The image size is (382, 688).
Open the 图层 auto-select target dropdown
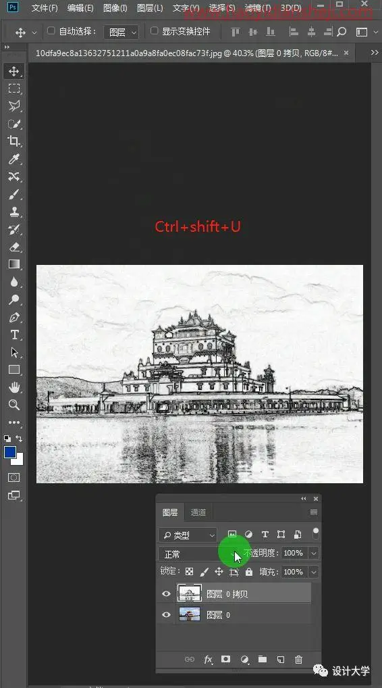[x=121, y=32]
